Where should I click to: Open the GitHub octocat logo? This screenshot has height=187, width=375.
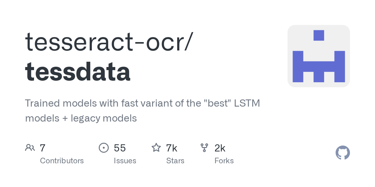342,153
